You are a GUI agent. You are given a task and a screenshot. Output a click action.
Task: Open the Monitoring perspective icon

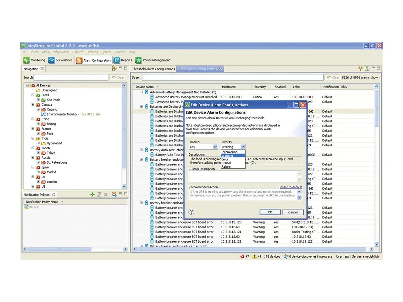coord(27,60)
